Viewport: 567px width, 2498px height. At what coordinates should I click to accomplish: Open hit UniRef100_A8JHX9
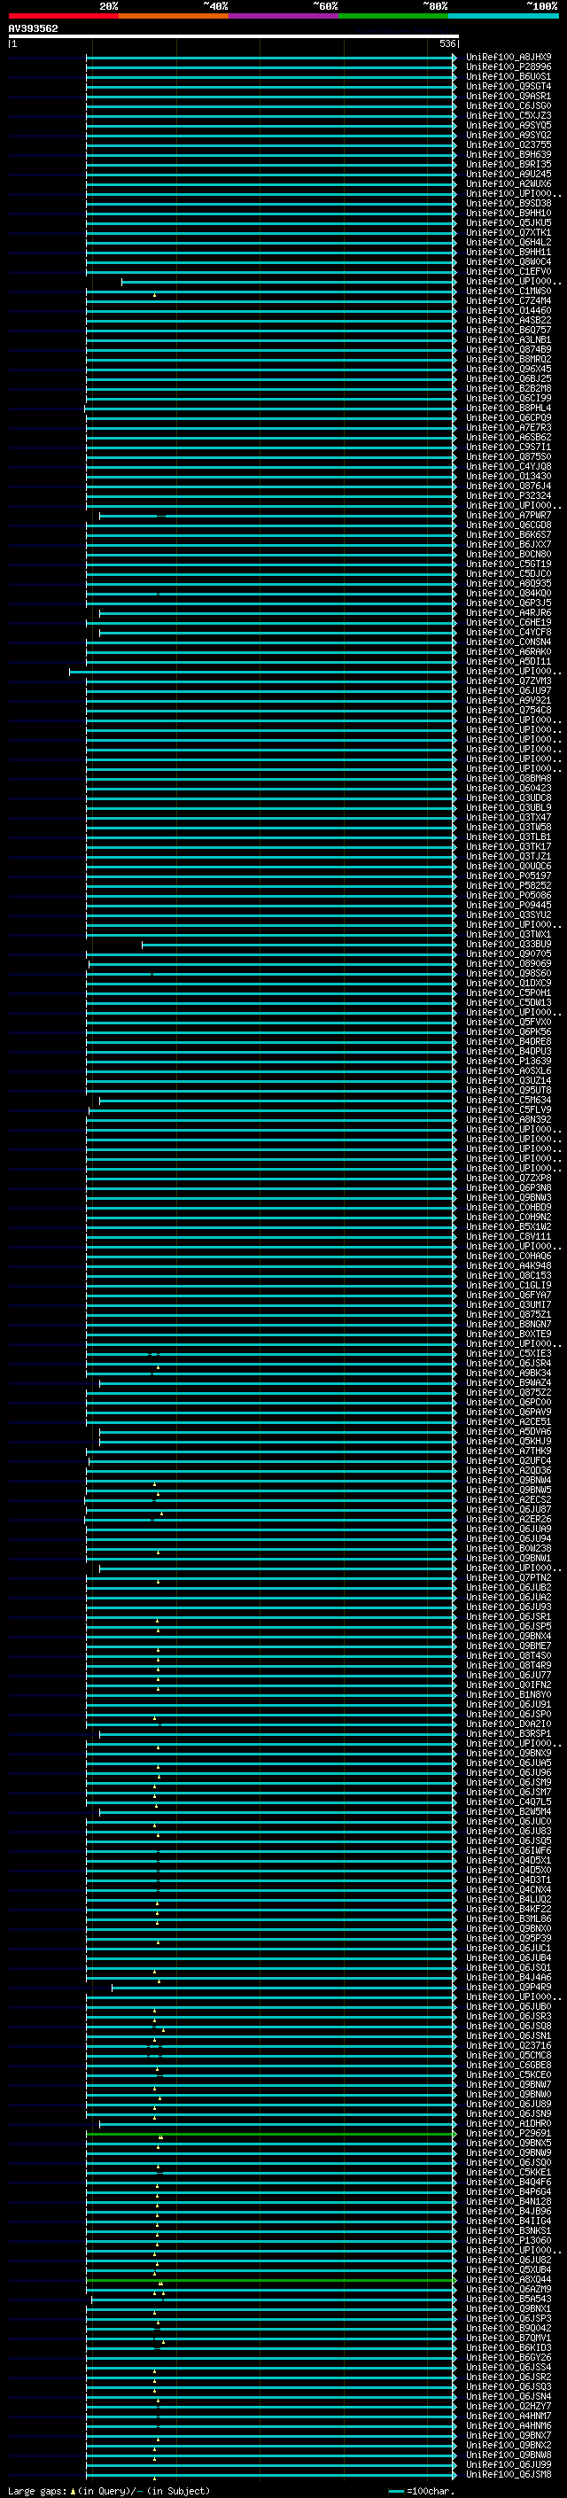pyautogui.click(x=509, y=58)
